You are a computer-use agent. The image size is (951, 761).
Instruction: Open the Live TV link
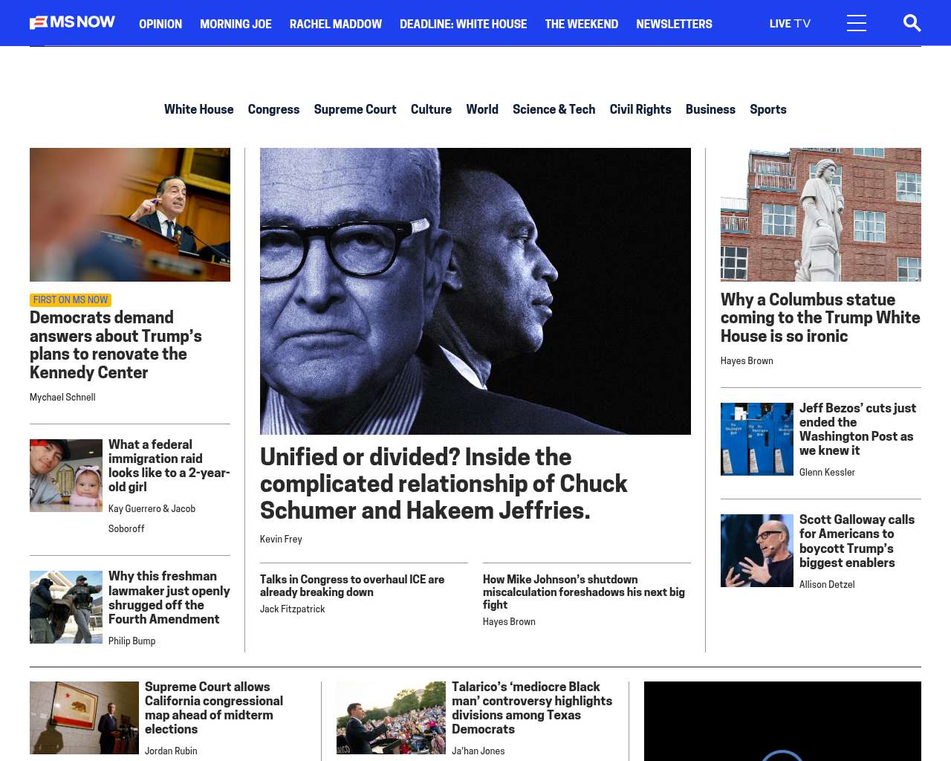click(790, 24)
